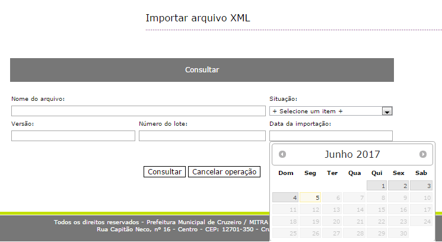Click the Número do lote field
The height and width of the screenshot is (242, 442).
click(x=202, y=136)
